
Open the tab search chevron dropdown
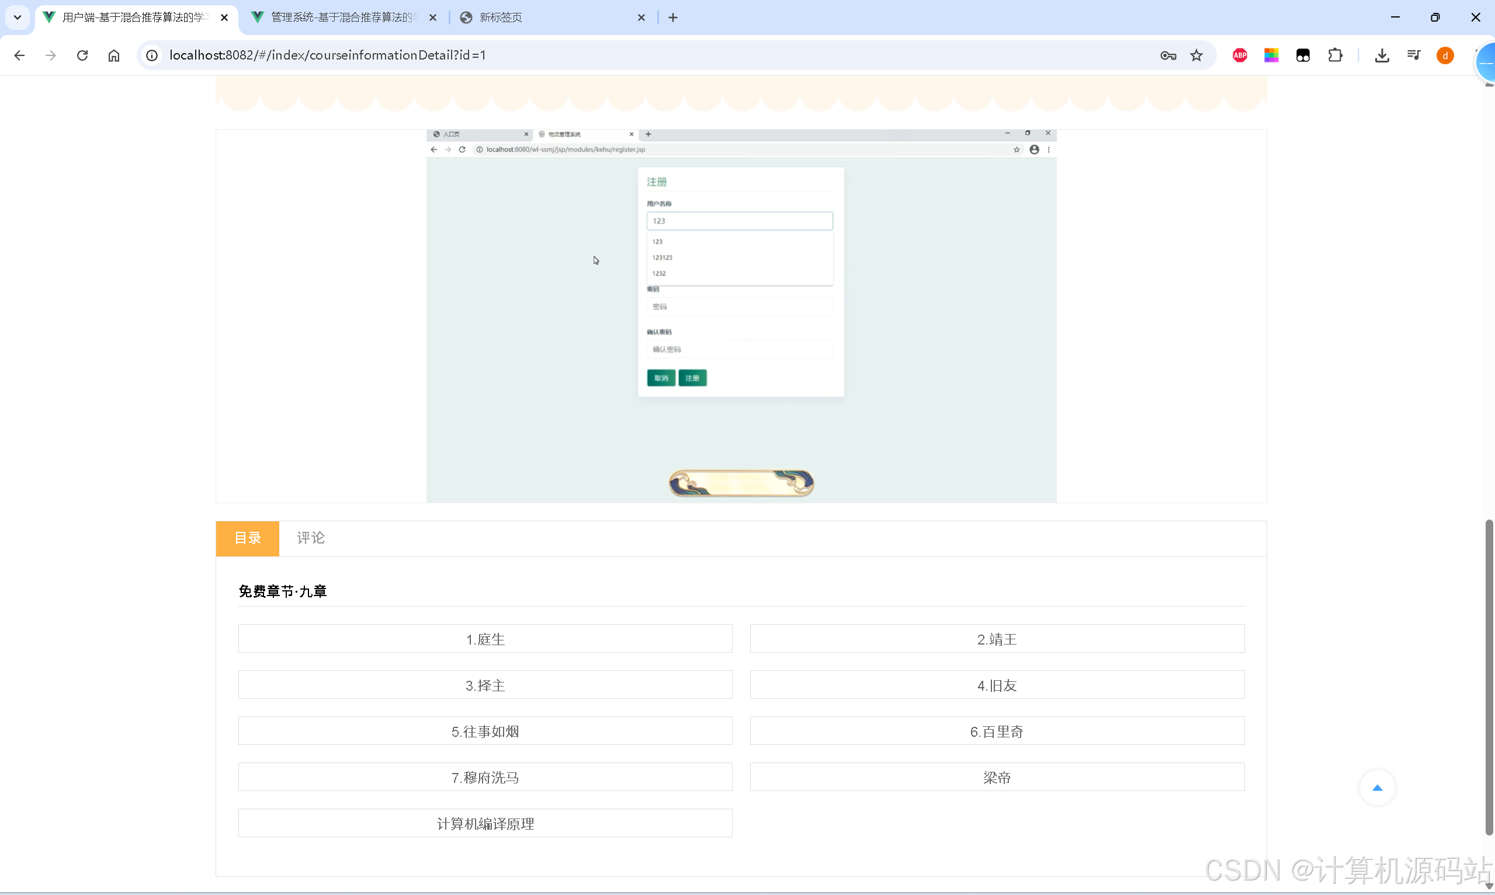pyautogui.click(x=17, y=17)
